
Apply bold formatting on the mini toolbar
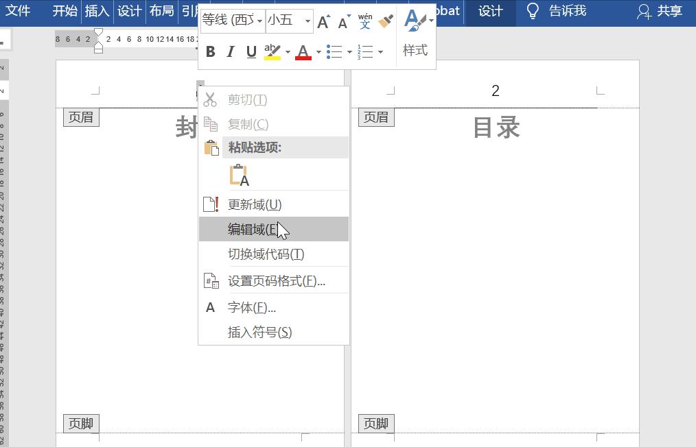[x=211, y=51]
